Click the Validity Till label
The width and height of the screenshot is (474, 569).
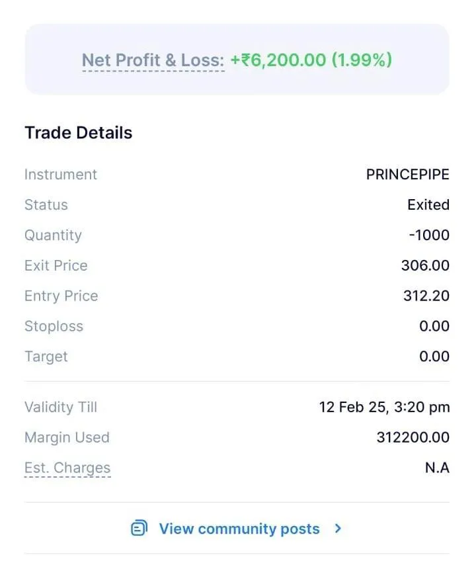click(61, 407)
